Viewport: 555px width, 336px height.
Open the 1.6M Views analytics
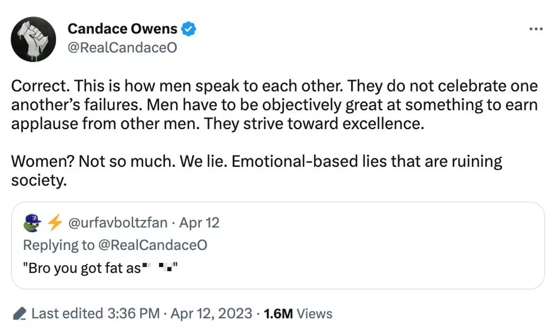click(x=298, y=314)
